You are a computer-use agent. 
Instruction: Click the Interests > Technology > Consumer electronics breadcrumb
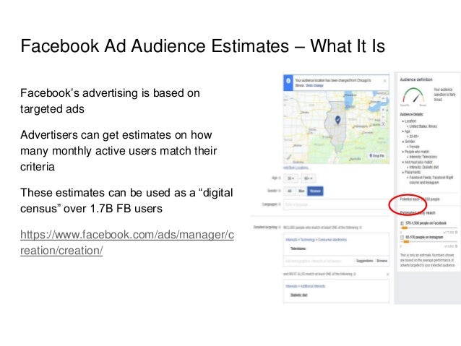coord(316,240)
